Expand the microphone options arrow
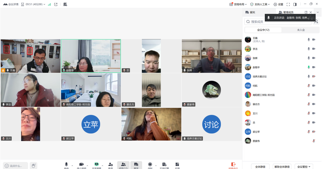 [72, 165]
